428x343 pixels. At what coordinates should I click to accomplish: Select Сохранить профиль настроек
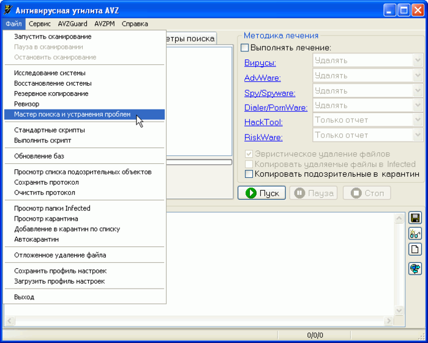pyautogui.click(x=84, y=271)
